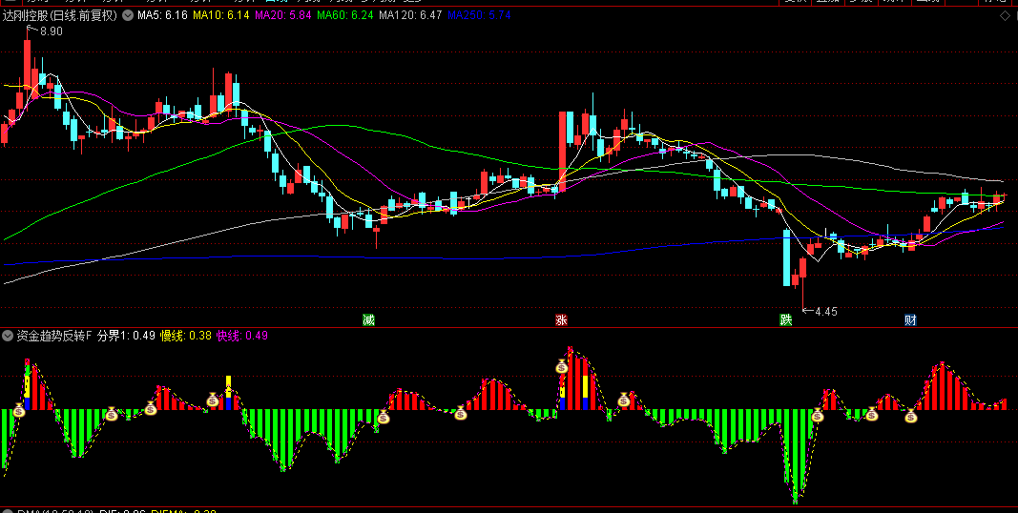1018x513 pixels.
Task: Click the rightmost money bag signal icon
Action: [911, 416]
